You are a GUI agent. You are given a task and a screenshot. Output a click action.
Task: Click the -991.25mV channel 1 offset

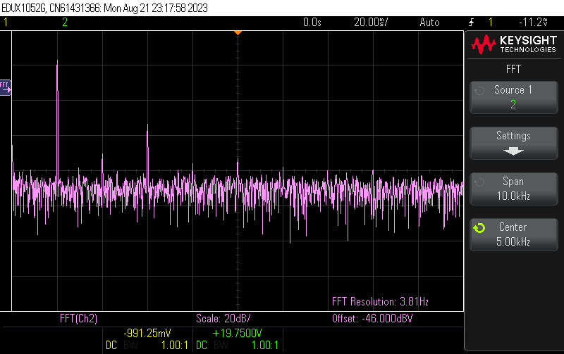147,333
